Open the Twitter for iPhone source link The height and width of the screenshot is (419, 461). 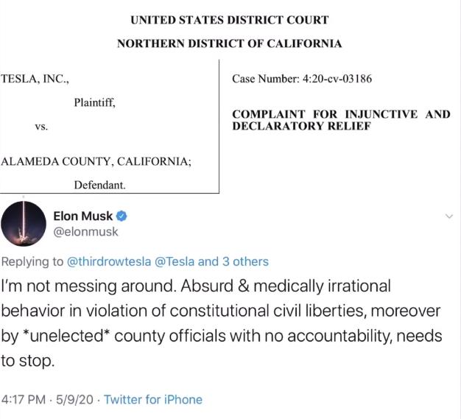(x=153, y=400)
